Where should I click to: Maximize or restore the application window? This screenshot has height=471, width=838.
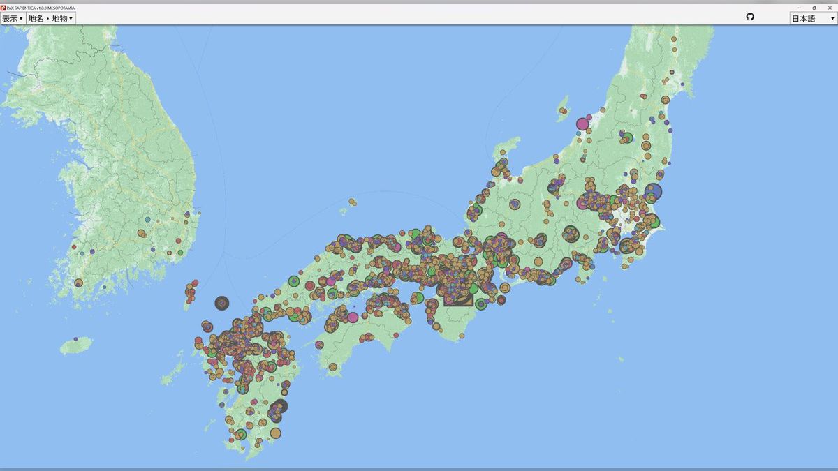[814, 8]
